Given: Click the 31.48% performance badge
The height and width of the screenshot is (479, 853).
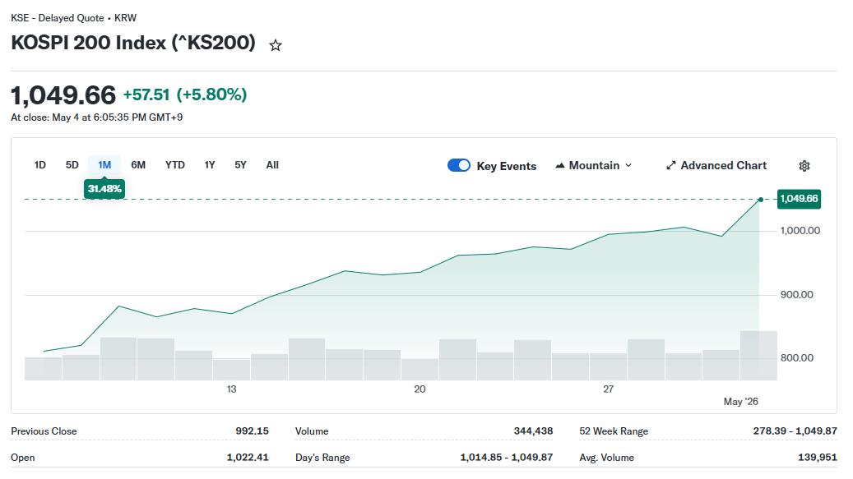Looking at the screenshot, I should click(104, 189).
